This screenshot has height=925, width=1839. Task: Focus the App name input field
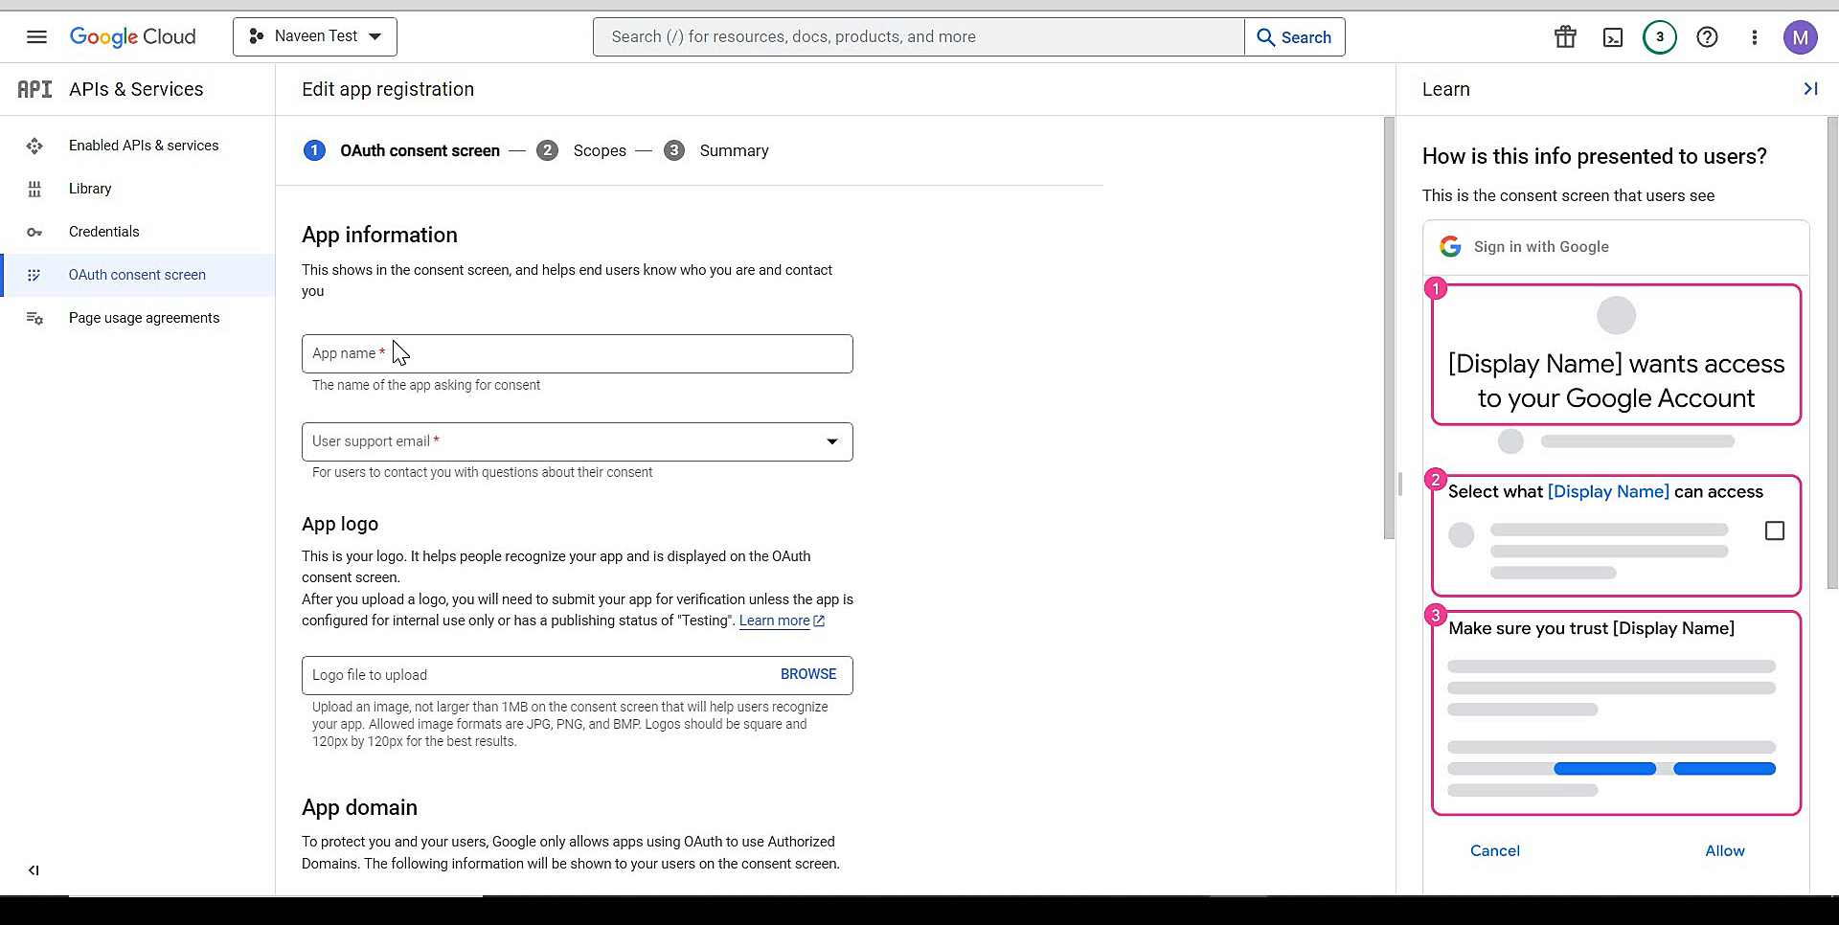(x=577, y=353)
